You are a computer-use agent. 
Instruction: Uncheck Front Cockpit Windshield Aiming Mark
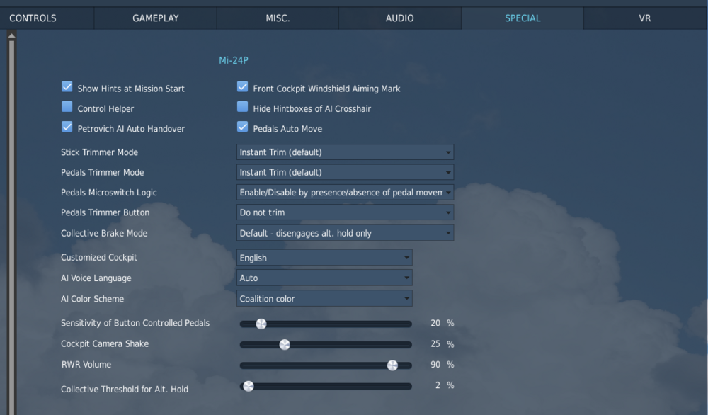click(x=242, y=87)
